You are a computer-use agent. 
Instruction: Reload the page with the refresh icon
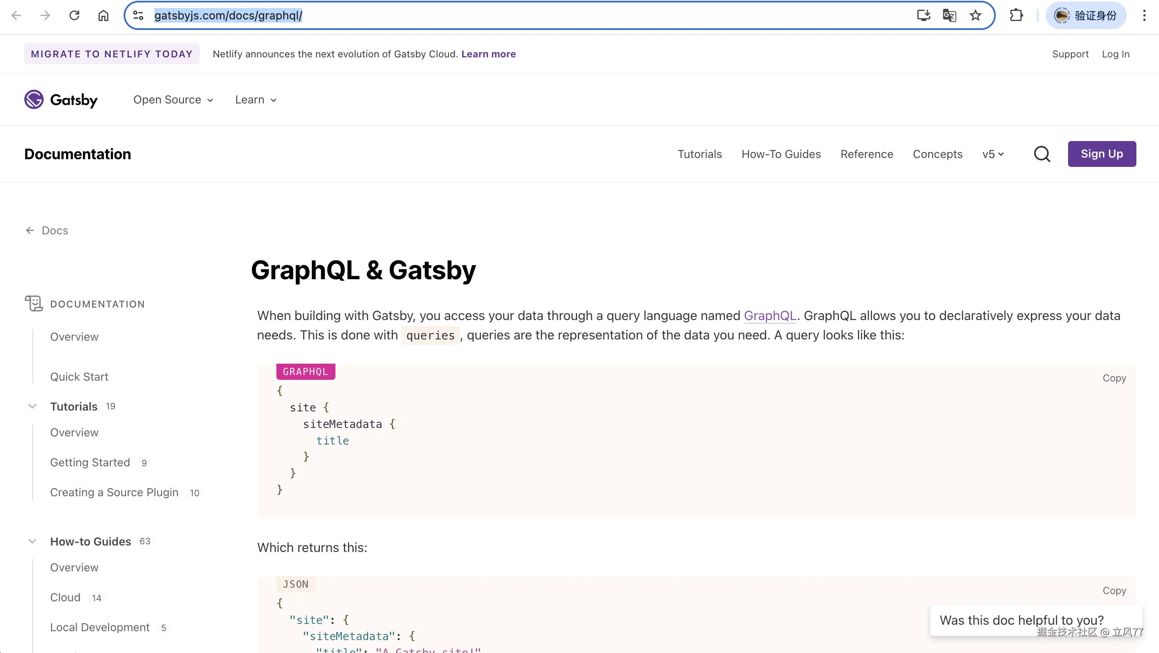74,16
